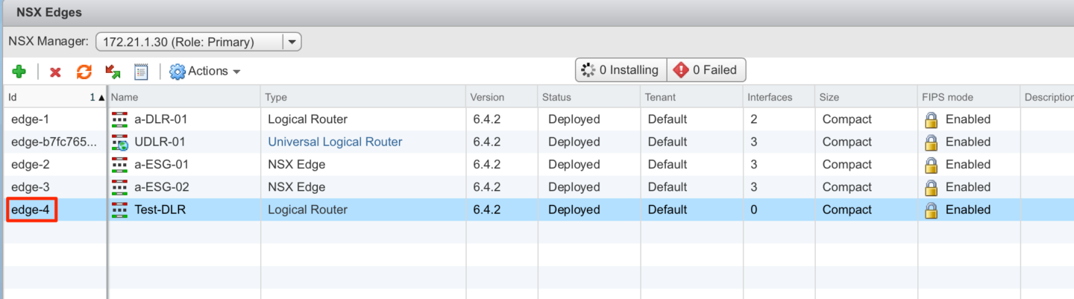Open the Actions gear menu
This screenshot has height=299, width=1074.
pyautogui.click(x=205, y=71)
